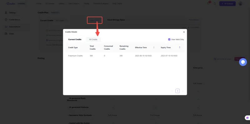Image resolution: width=250 pixels, height=124 pixels.
Task: Open the chat support bubble
Action: coord(243,62)
